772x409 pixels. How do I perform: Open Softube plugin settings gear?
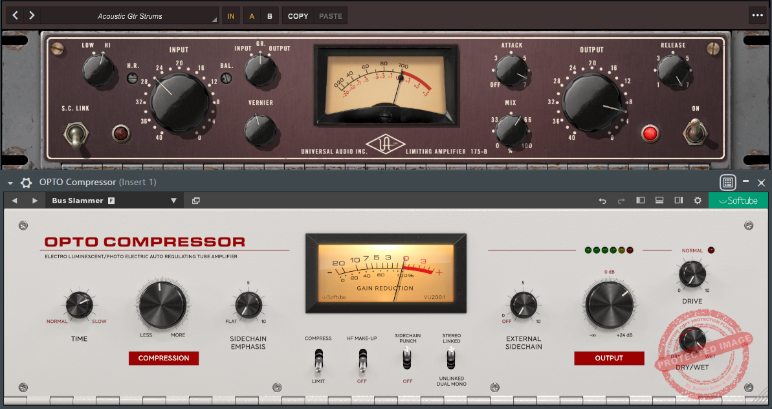click(x=698, y=201)
